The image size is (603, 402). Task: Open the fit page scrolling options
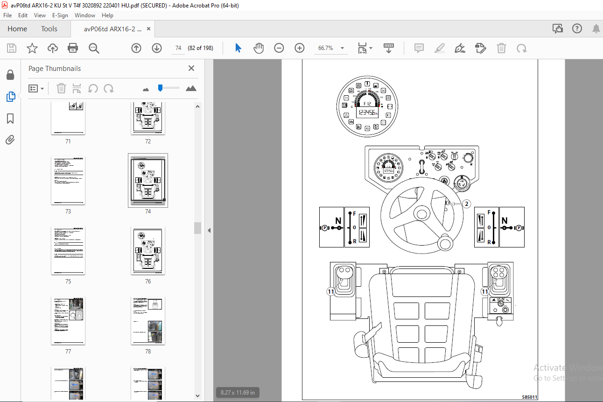(x=365, y=48)
